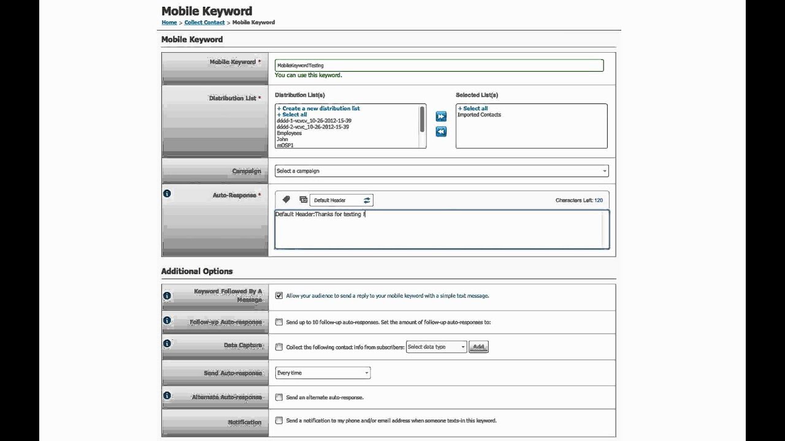Open info icon for Alternate Auto-response
This screenshot has width=785, height=441.
tap(167, 396)
